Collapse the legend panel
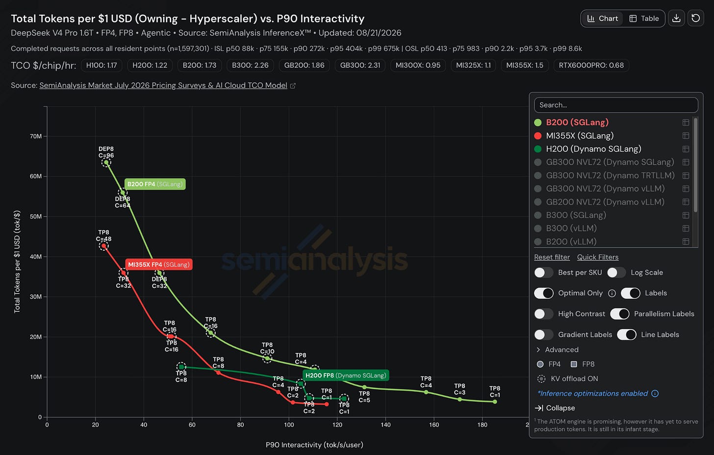The width and height of the screenshot is (714, 455). point(555,408)
